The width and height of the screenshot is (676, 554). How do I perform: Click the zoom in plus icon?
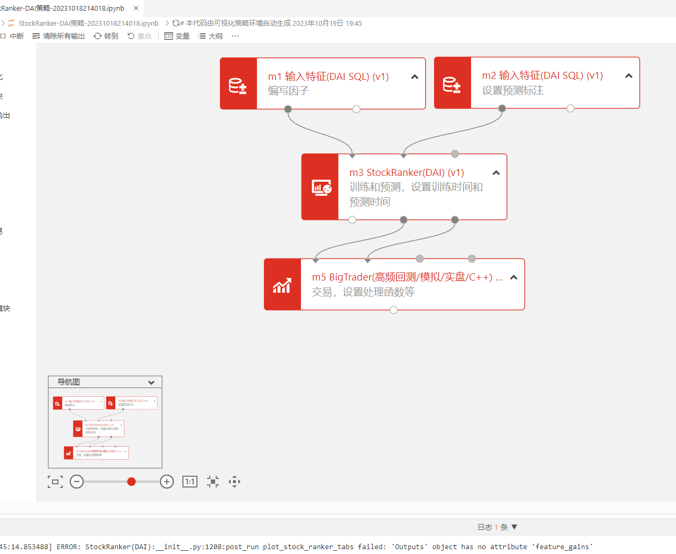click(167, 482)
